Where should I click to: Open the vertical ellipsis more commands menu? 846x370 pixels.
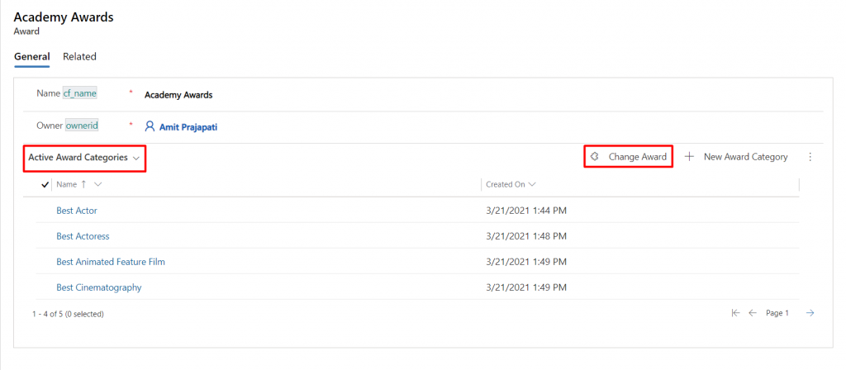[810, 157]
